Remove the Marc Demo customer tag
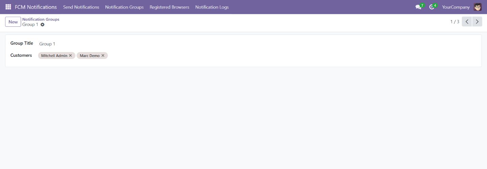 click(103, 56)
